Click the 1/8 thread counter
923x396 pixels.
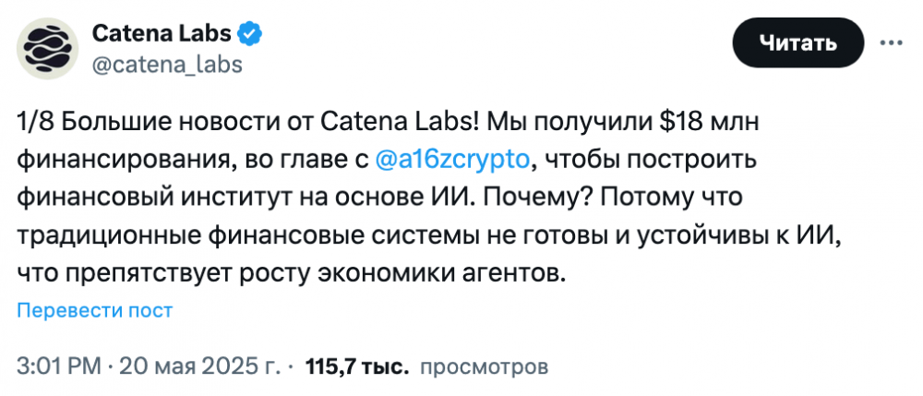(35, 123)
